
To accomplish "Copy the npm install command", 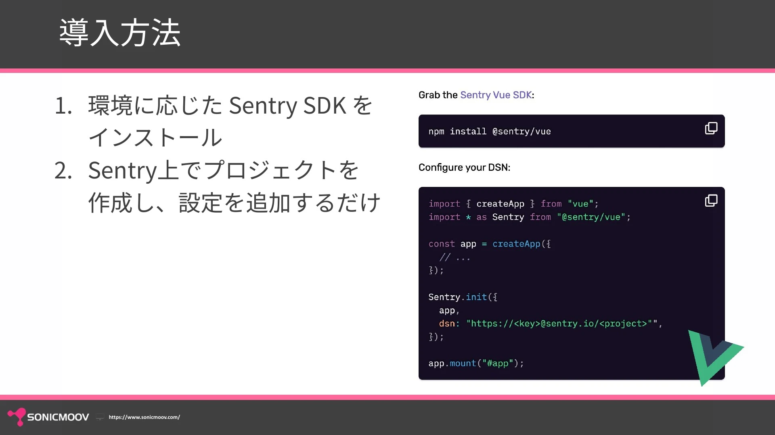I will click(711, 128).
